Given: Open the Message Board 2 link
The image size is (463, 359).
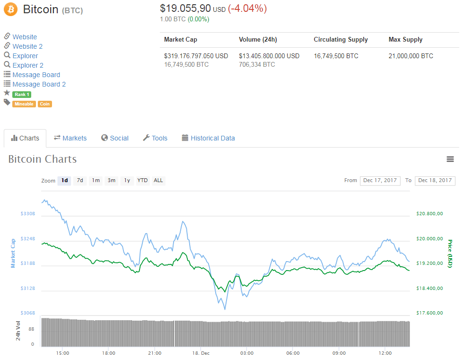Looking at the screenshot, I should pyautogui.click(x=39, y=84).
